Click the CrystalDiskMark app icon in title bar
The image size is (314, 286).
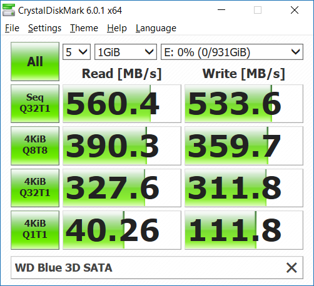[9, 10]
